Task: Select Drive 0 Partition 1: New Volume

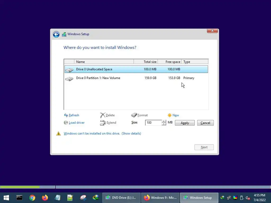Action: coord(136,78)
